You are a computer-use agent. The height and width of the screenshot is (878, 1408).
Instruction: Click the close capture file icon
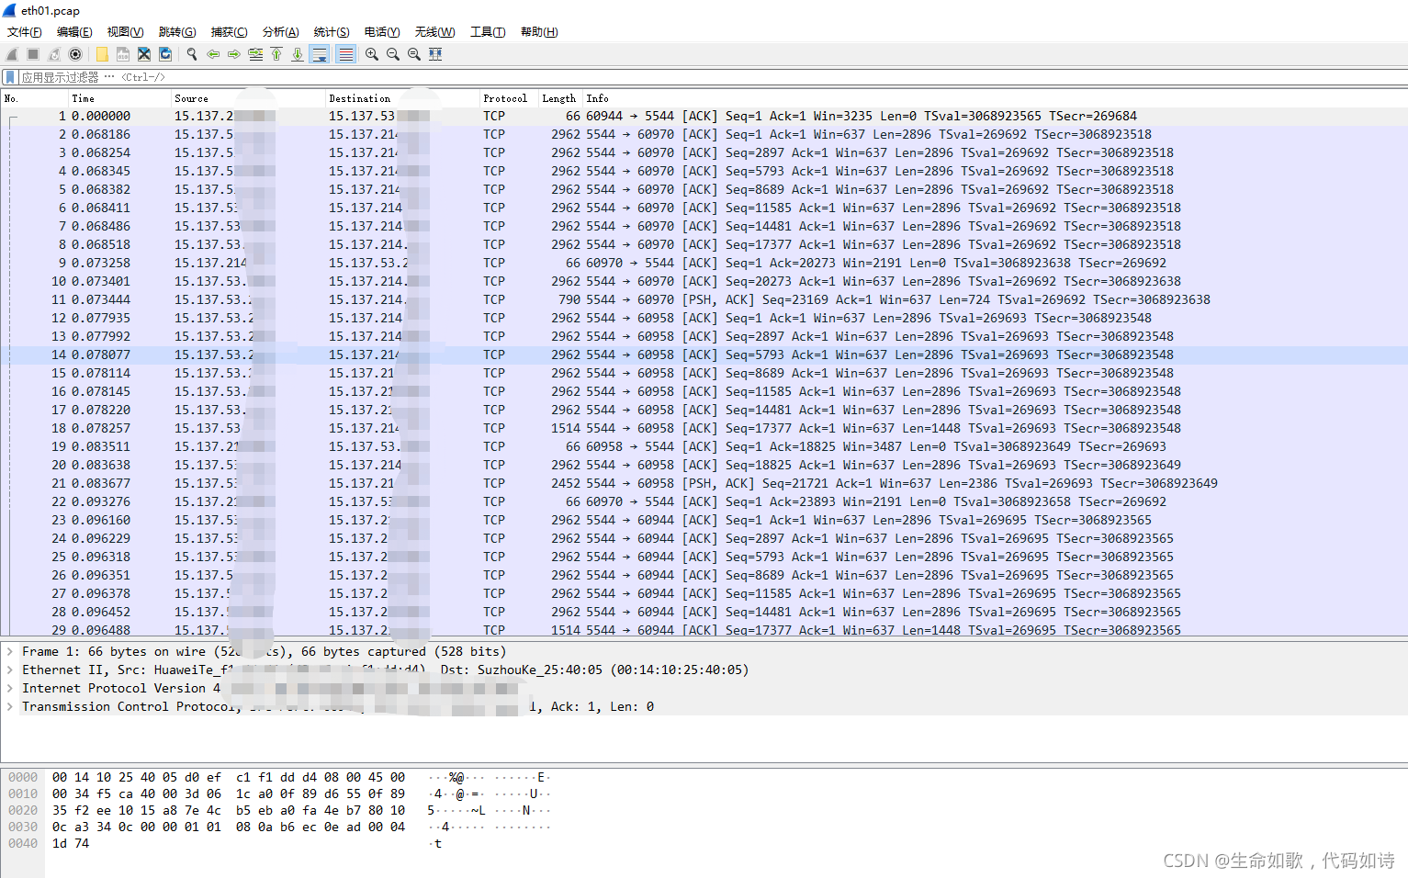(144, 54)
